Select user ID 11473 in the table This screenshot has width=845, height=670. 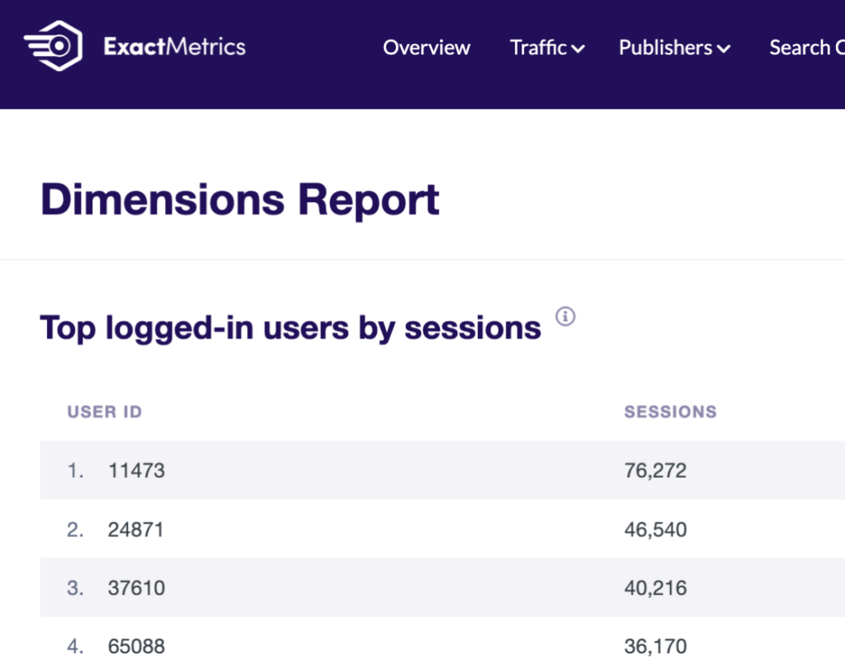(136, 469)
